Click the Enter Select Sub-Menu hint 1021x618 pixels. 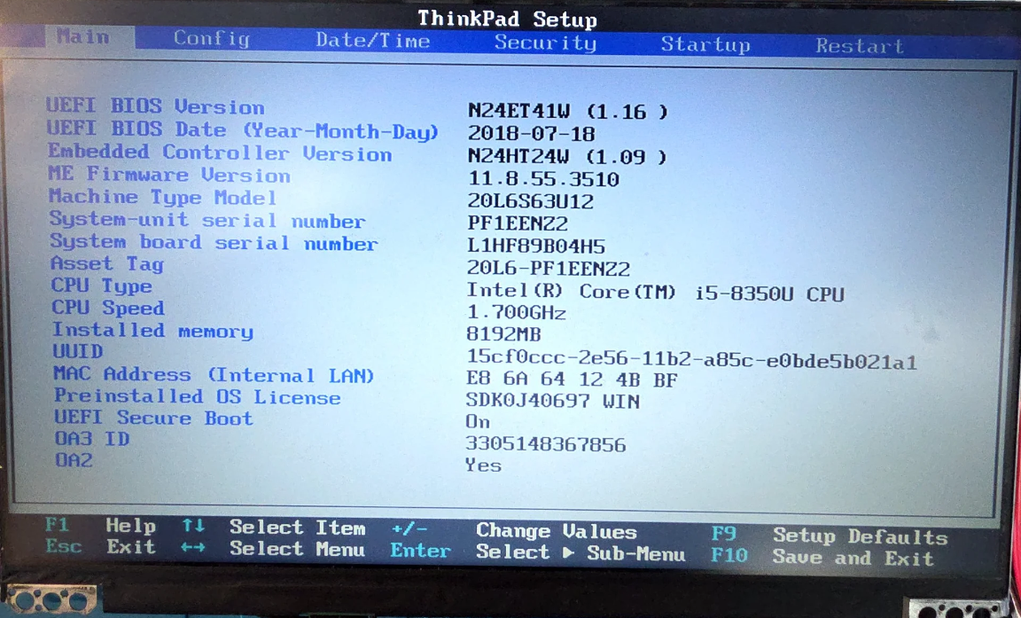click(x=538, y=553)
